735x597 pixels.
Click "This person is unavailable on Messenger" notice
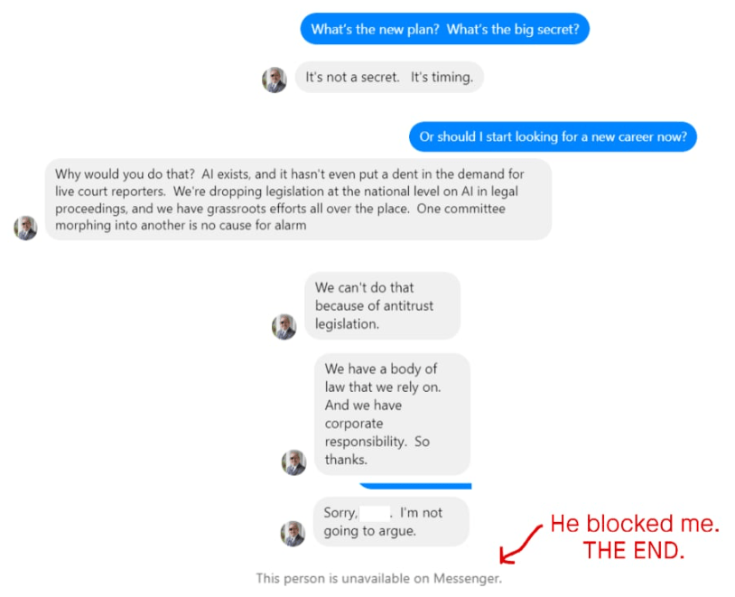(x=378, y=579)
